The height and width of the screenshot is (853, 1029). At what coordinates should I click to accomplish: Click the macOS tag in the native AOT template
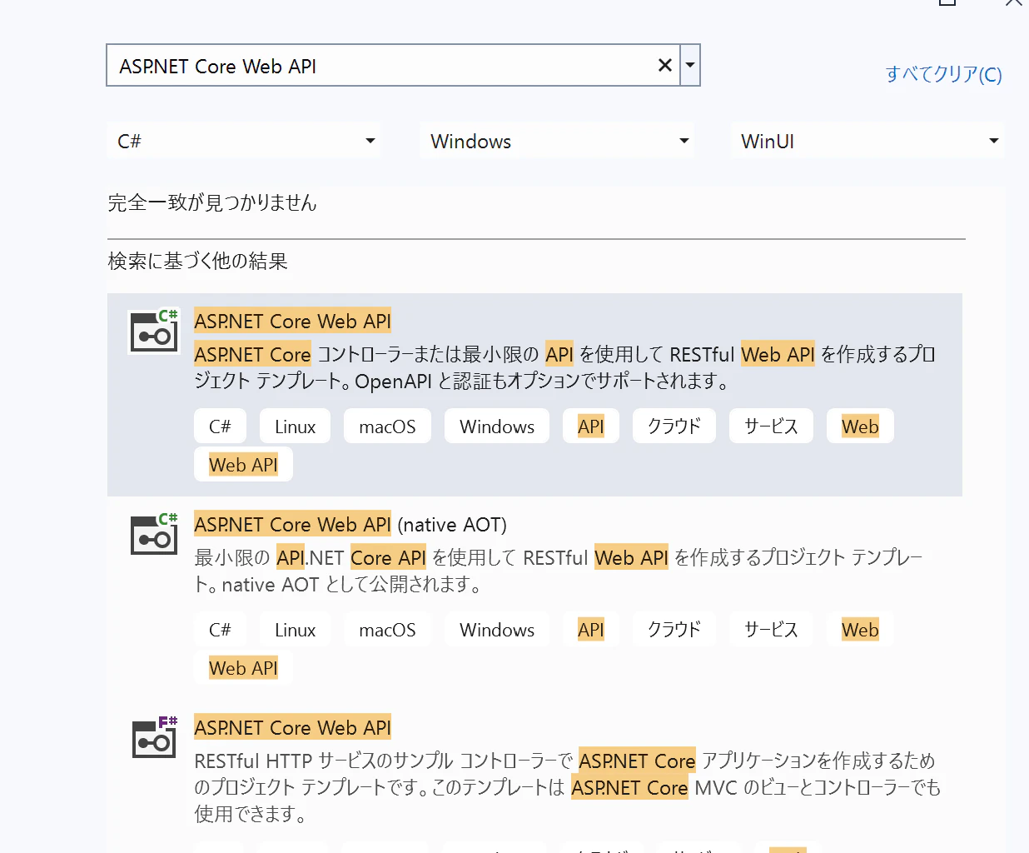pyautogui.click(x=387, y=629)
